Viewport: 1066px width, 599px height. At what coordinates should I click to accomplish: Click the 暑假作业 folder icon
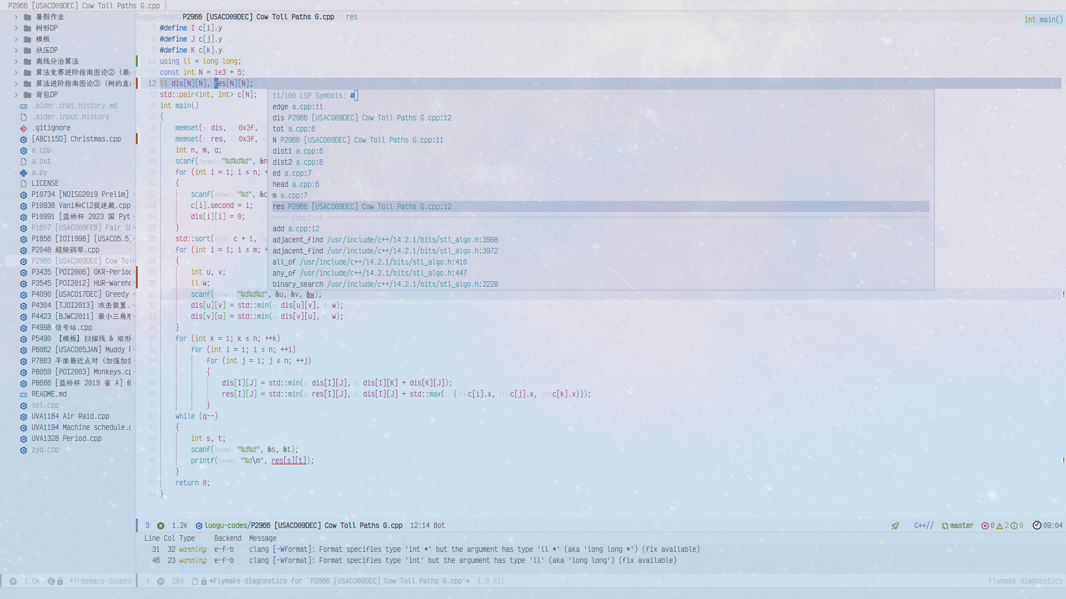pos(27,17)
